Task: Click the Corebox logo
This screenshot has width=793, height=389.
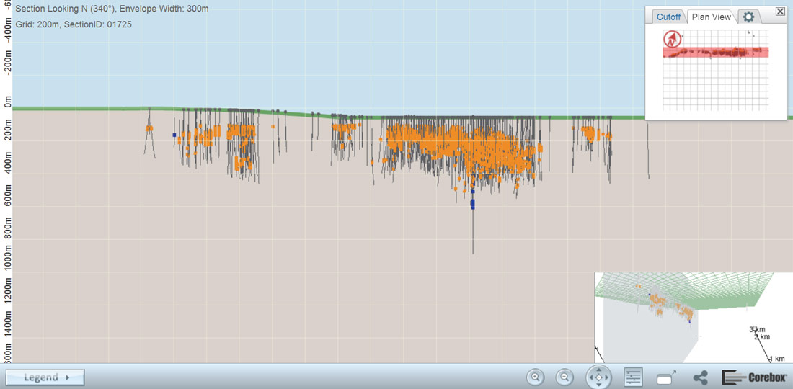Action: [x=754, y=377]
